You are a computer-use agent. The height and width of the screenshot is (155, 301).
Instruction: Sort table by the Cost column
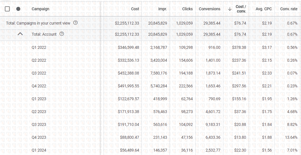[x=135, y=9]
